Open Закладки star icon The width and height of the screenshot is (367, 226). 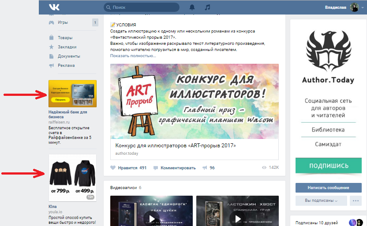(51, 47)
